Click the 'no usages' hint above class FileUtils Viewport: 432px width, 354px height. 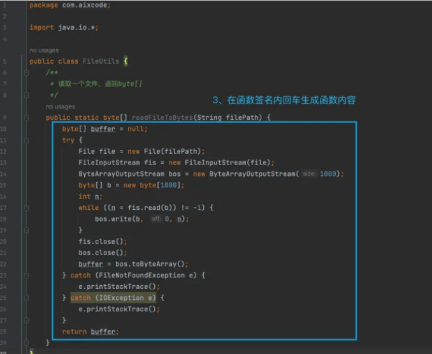[x=44, y=50]
